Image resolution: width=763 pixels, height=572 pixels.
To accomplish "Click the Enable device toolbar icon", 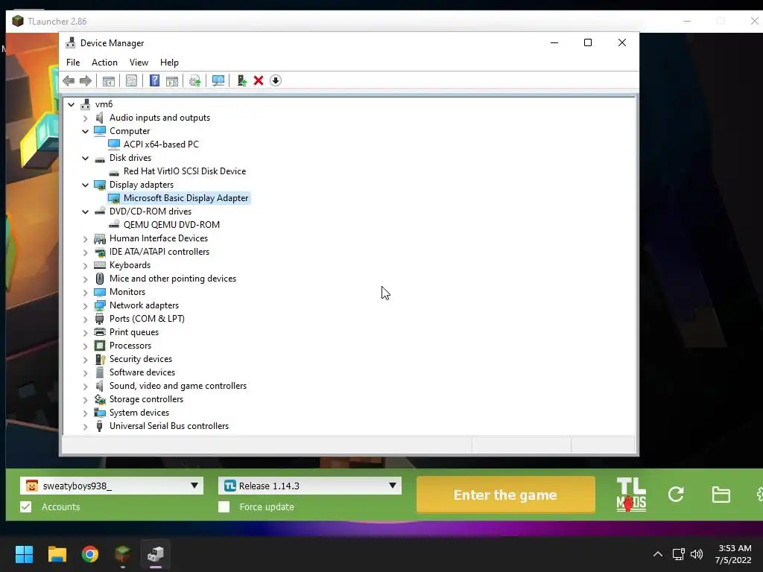I will pyautogui.click(x=241, y=80).
